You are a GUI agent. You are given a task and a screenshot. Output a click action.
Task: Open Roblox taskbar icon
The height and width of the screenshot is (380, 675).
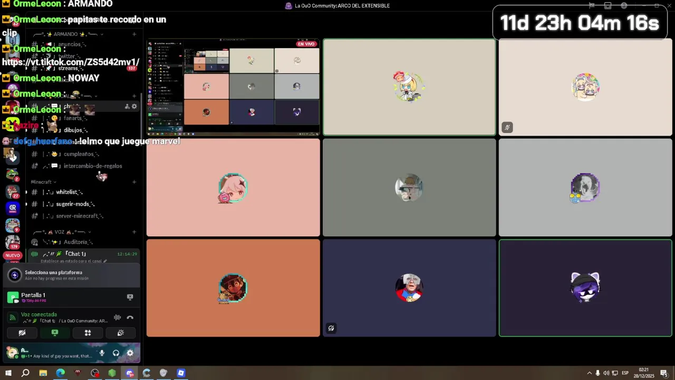pos(181,373)
